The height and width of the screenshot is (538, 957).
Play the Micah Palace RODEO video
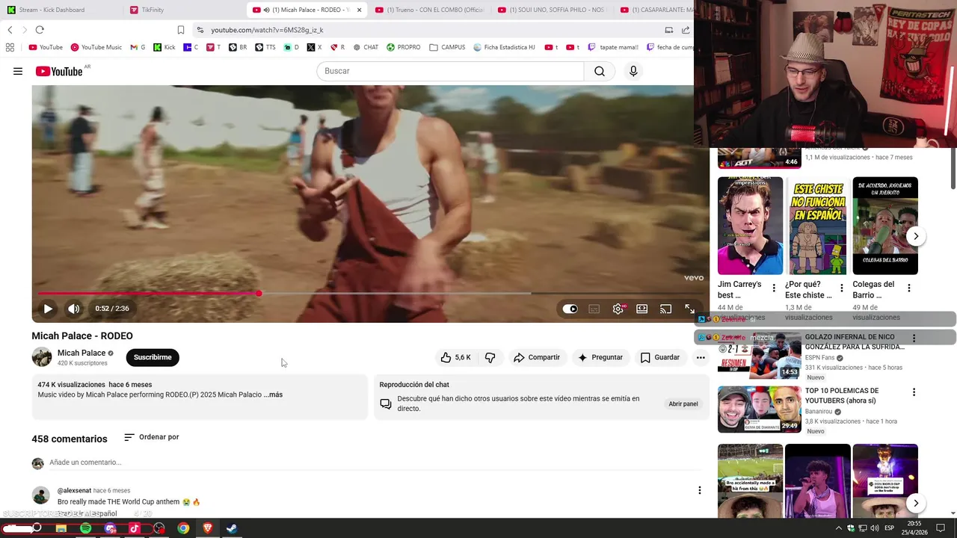[x=48, y=309]
